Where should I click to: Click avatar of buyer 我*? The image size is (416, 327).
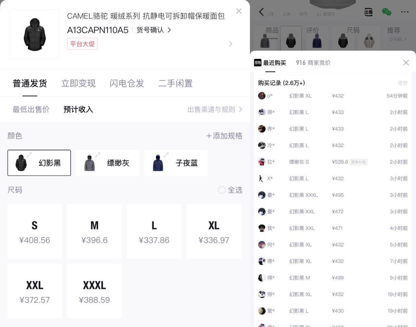tap(262, 228)
